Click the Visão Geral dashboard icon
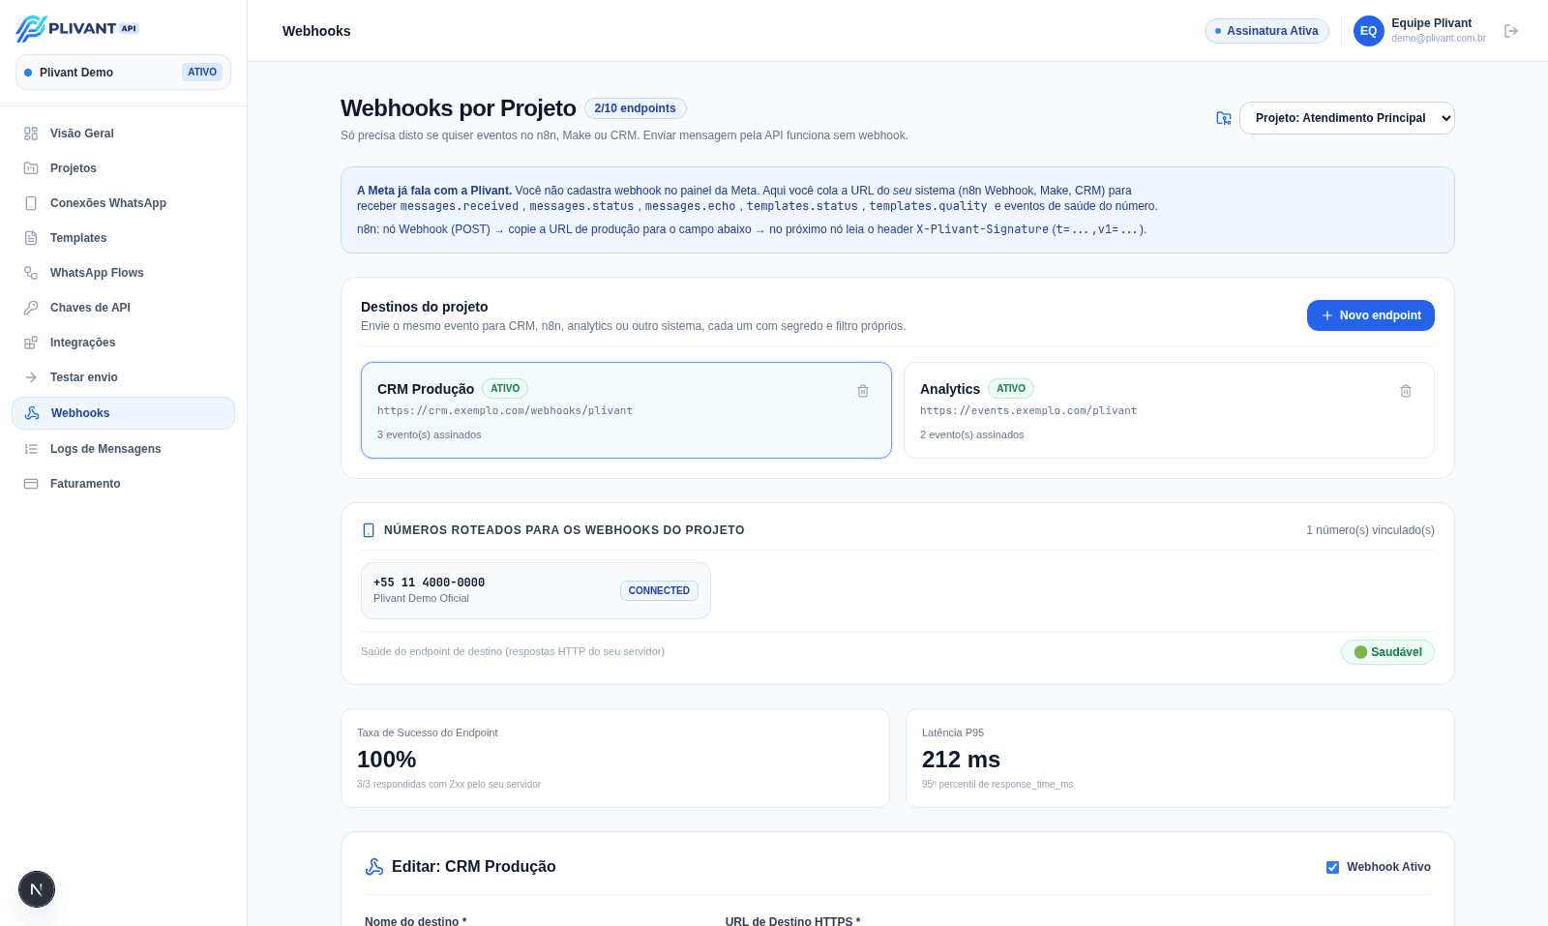The height and width of the screenshot is (926, 1548). coord(31,134)
